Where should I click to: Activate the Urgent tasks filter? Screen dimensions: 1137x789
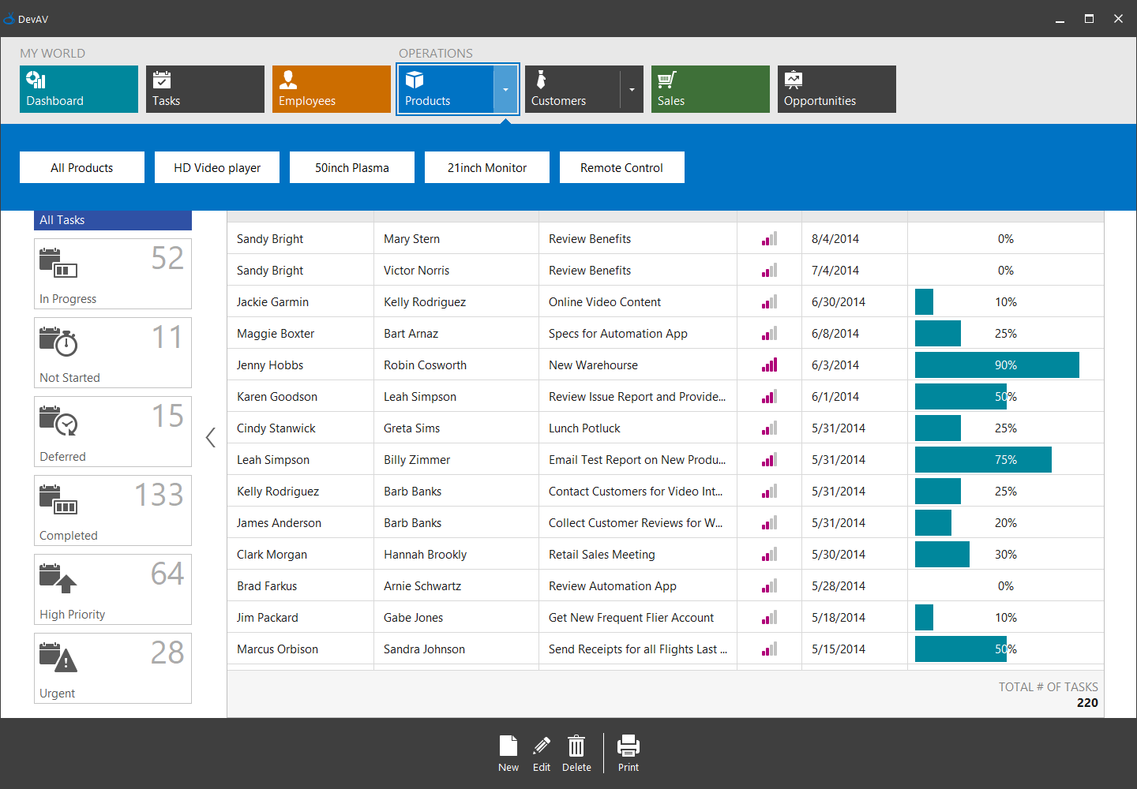(x=112, y=668)
